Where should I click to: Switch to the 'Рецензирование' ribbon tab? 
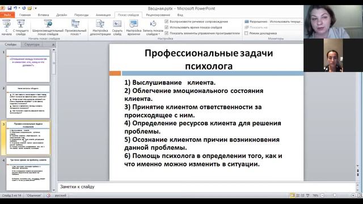click(158, 15)
